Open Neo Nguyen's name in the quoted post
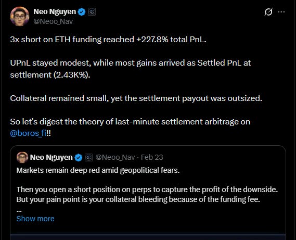 point(51,157)
